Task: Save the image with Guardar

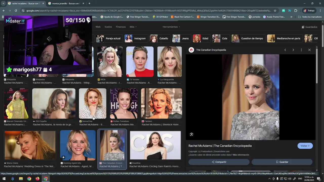Action: click(282, 162)
